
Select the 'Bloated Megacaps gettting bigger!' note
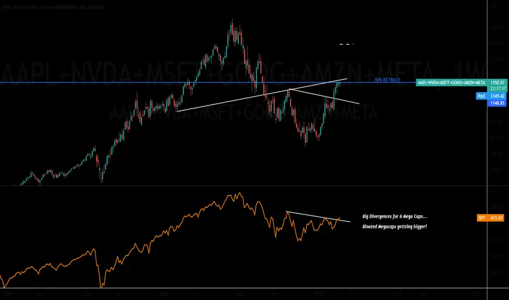395,226
